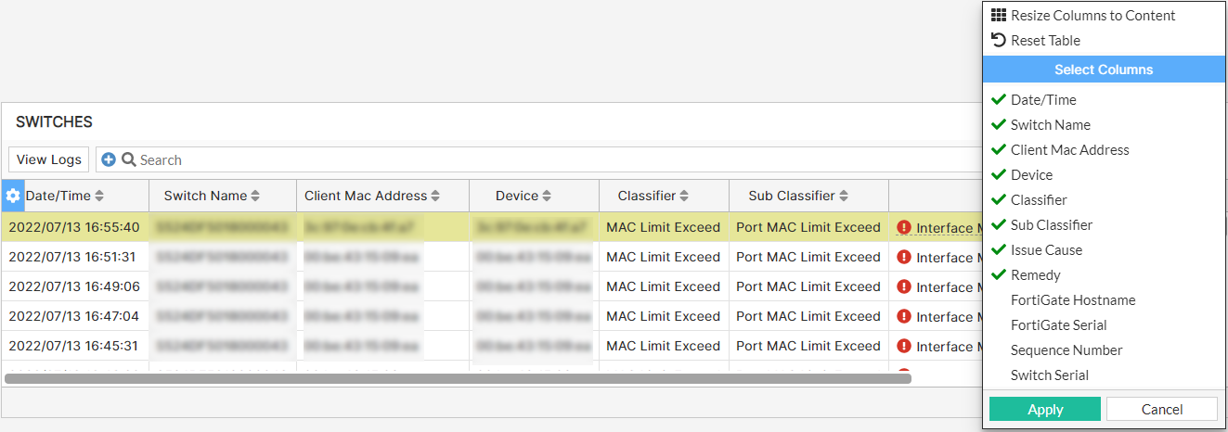
Task: Select Switch Serial in the column list
Action: (x=1049, y=375)
